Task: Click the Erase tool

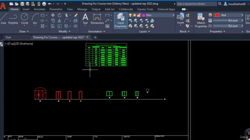Action: (75, 15)
